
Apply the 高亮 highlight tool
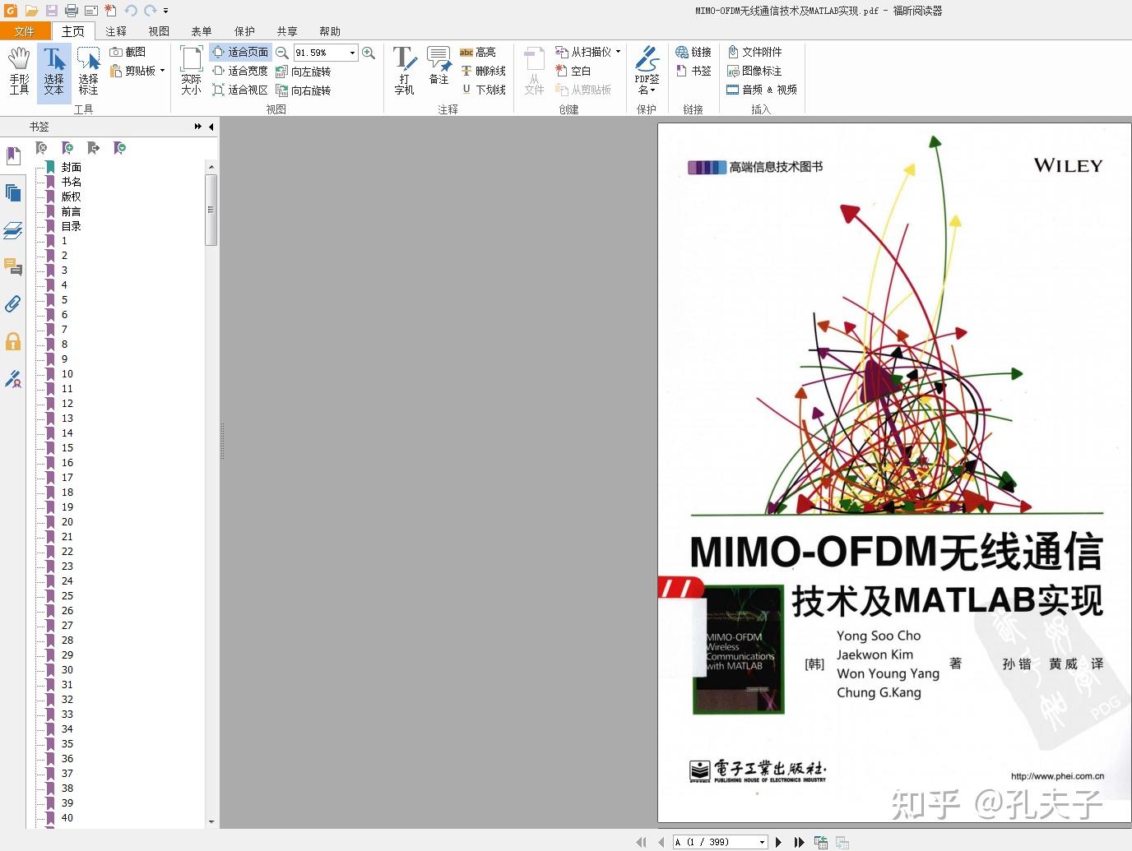(481, 51)
